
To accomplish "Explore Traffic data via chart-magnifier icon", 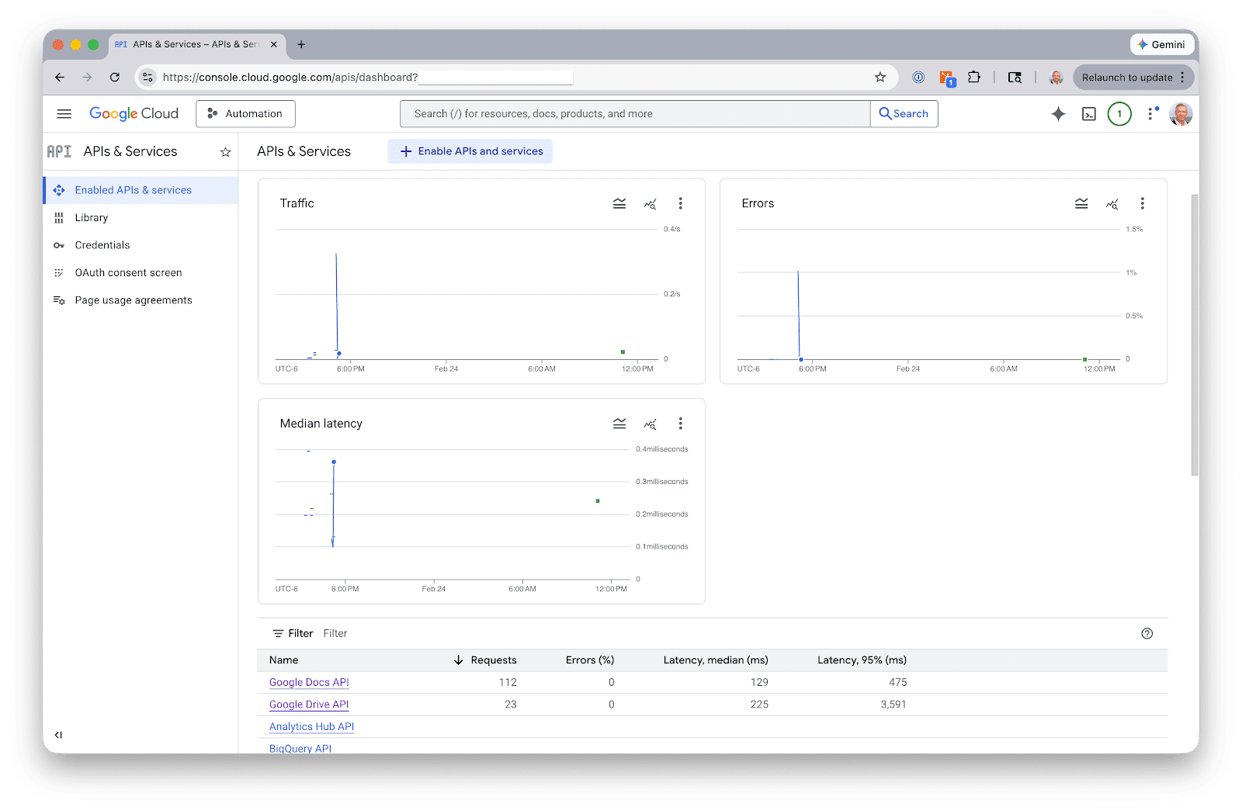I will coord(650,203).
